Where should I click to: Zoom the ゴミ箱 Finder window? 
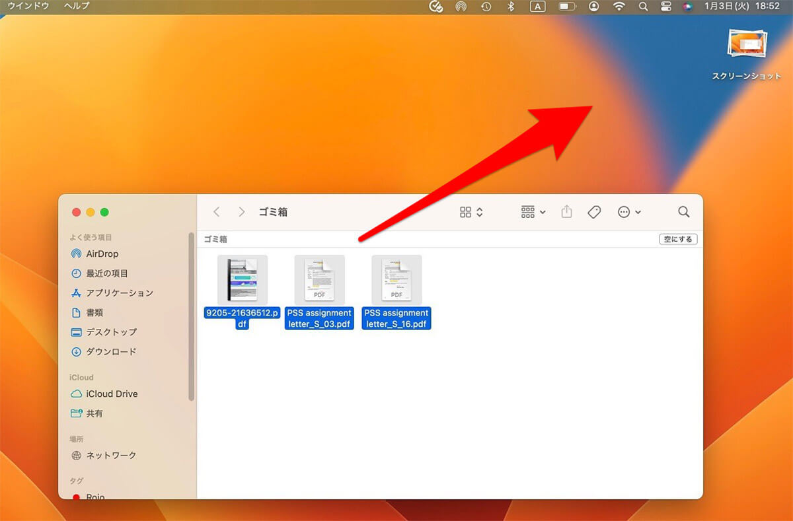tap(104, 212)
